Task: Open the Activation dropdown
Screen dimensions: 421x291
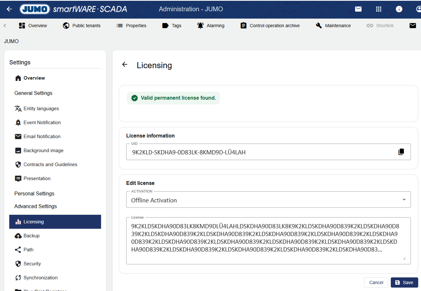Action: [x=269, y=200]
